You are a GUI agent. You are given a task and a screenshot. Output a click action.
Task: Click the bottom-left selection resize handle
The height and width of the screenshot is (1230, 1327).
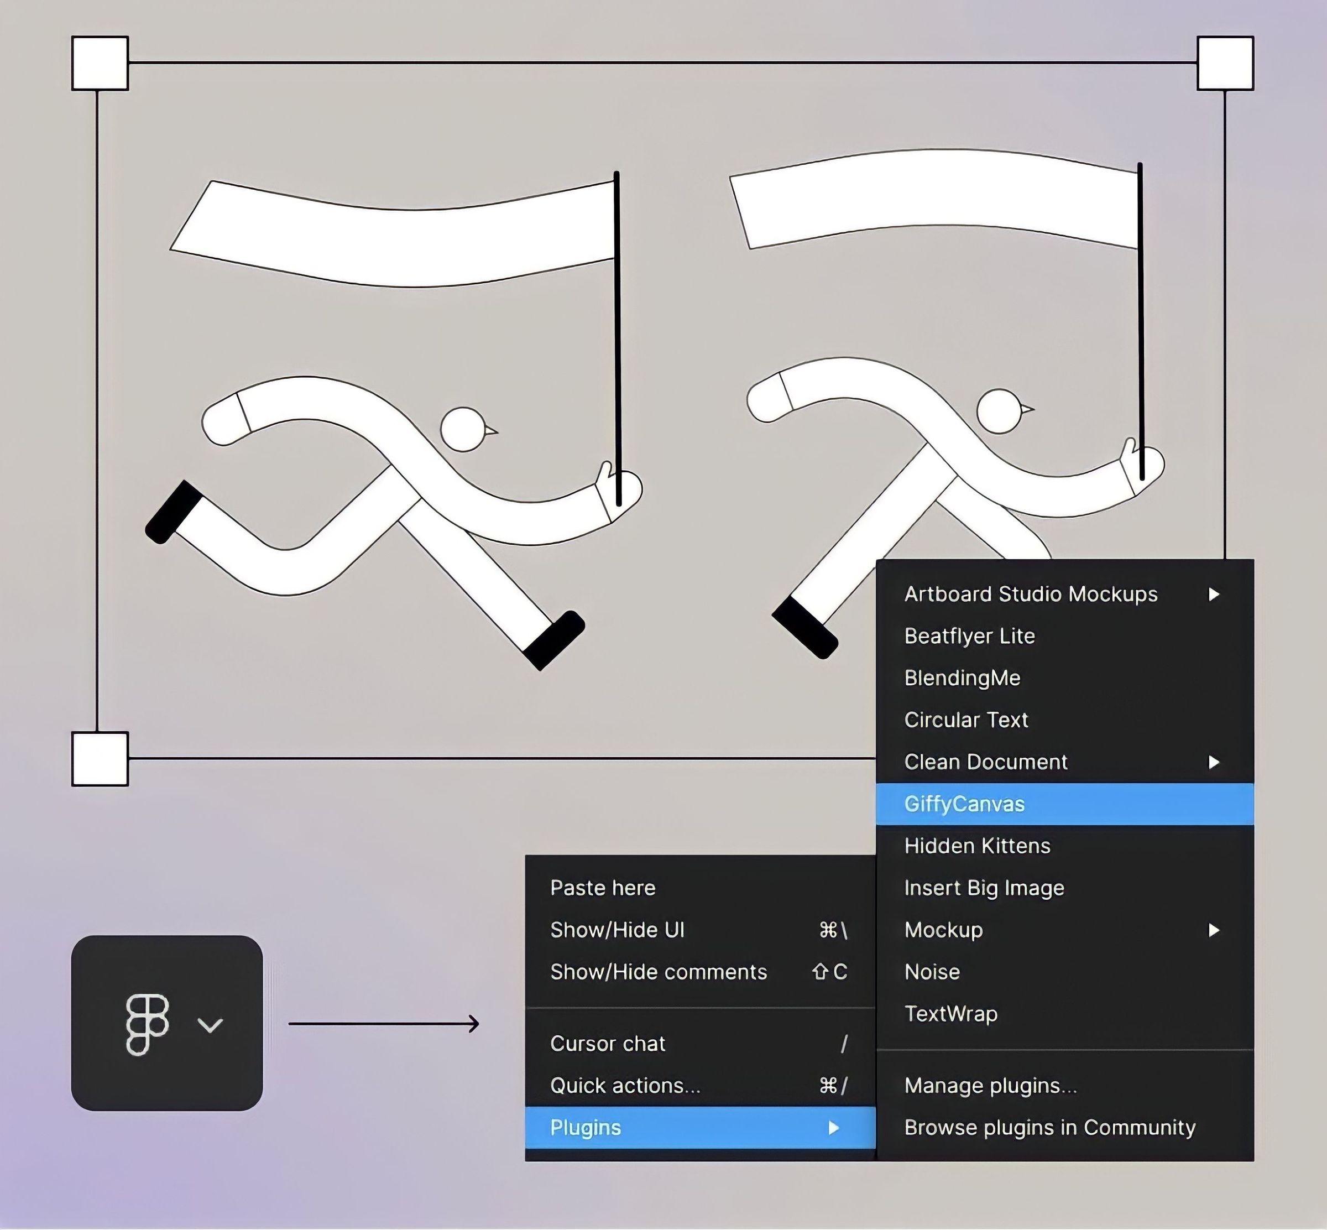(100, 759)
